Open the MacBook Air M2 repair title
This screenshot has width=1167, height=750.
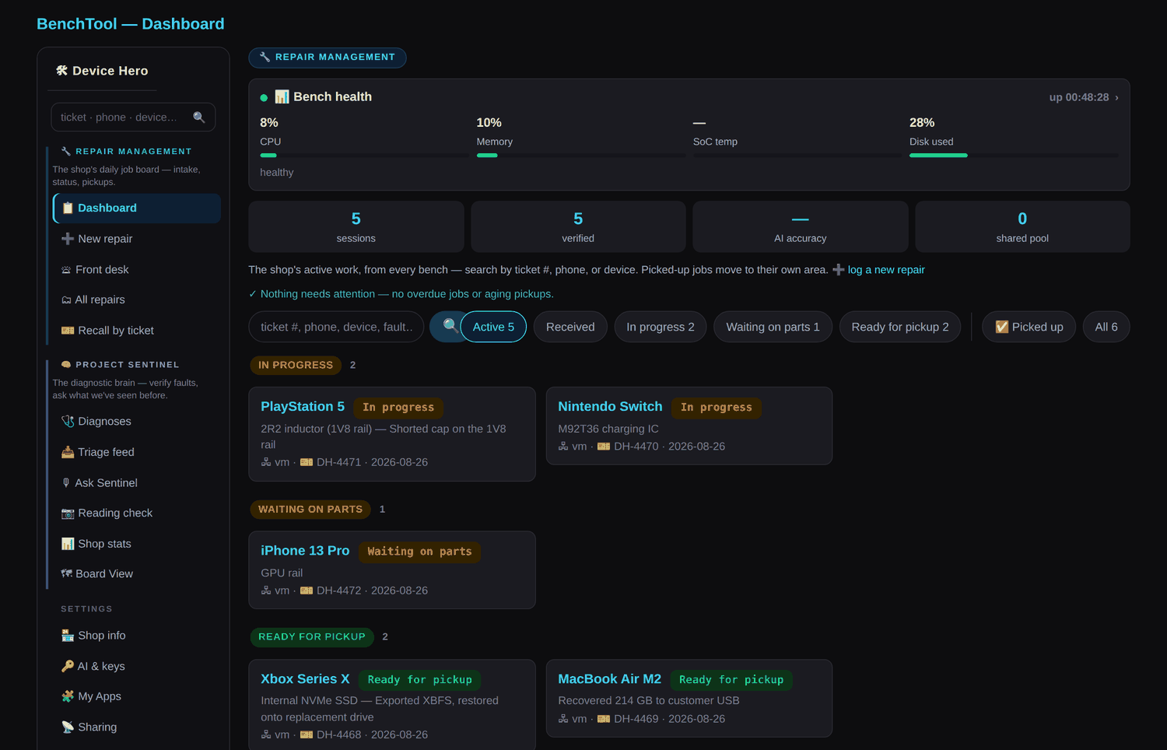[x=609, y=678]
